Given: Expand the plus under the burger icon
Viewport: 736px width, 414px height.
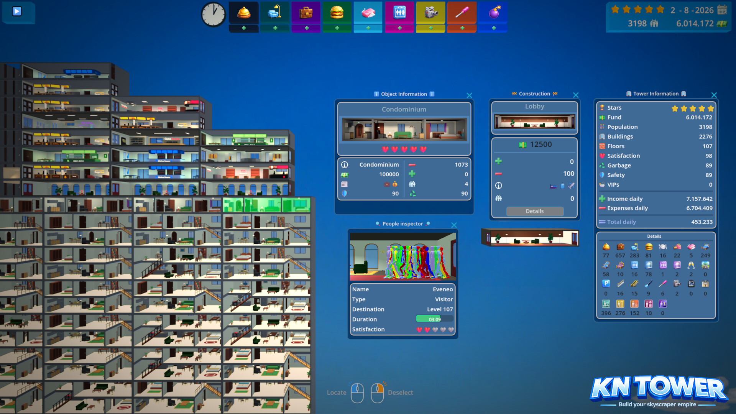Looking at the screenshot, I should tap(337, 28).
